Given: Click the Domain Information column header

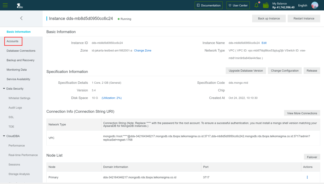Looking at the screenshot, I should [116, 167].
